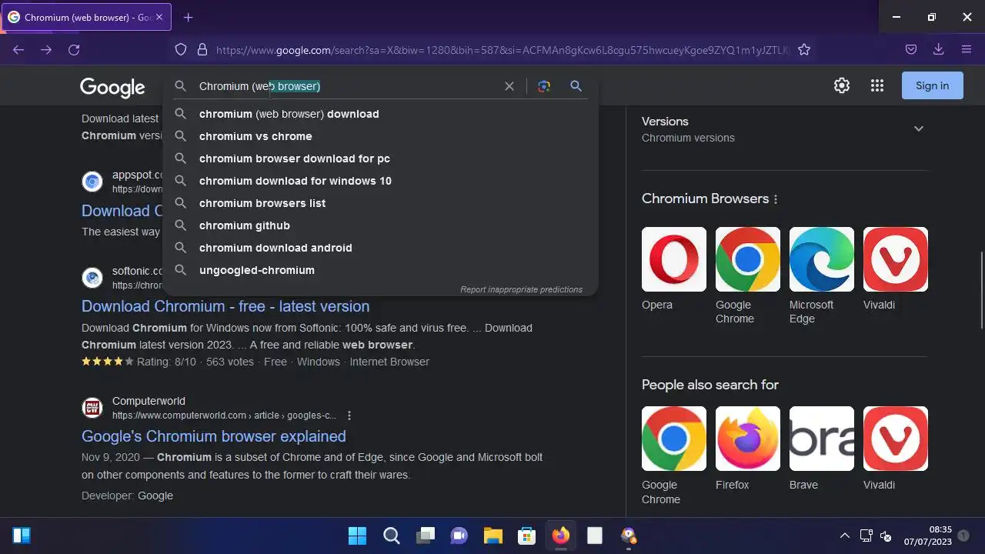985x554 pixels.
Task: Click the Sign in button
Action: tap(932, 85)
